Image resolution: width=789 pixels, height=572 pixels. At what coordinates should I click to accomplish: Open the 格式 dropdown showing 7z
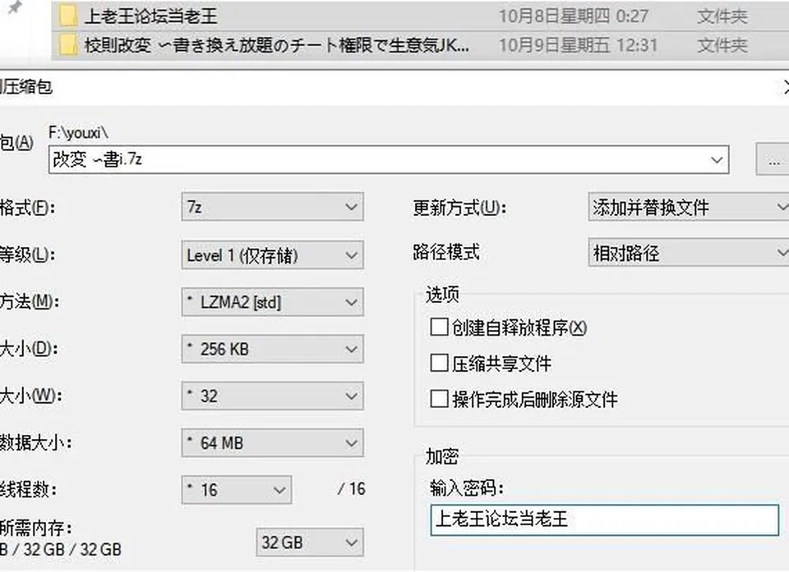(x=272, y=207)
